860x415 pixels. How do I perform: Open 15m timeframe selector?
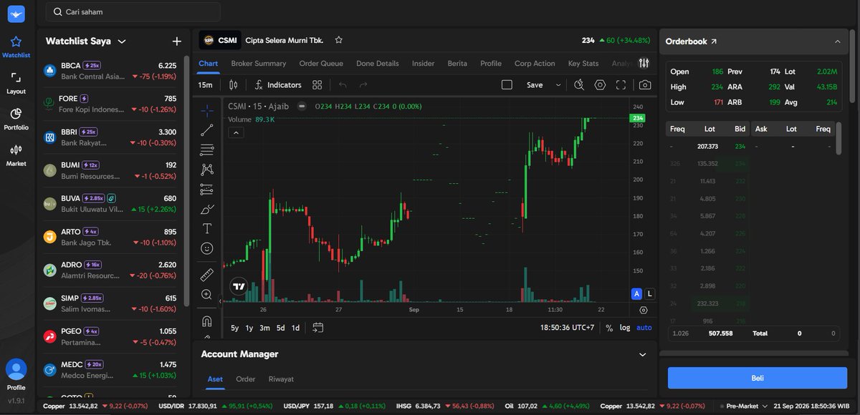pos(205,84)
